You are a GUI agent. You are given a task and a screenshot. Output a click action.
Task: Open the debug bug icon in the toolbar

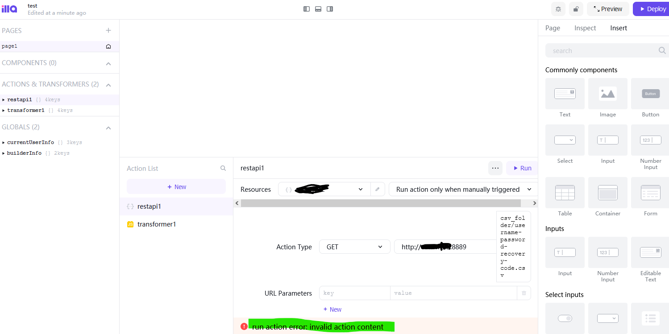pos(558,8)
